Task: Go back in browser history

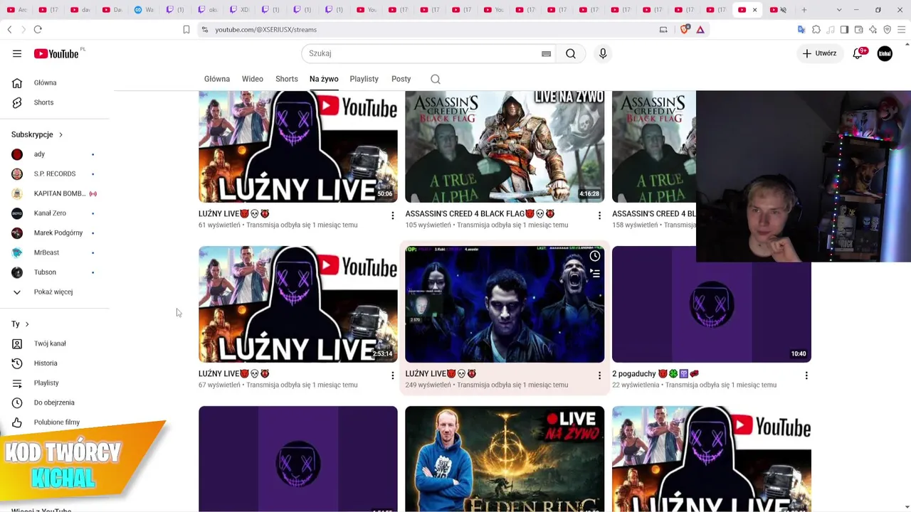Action: [9, 29]
